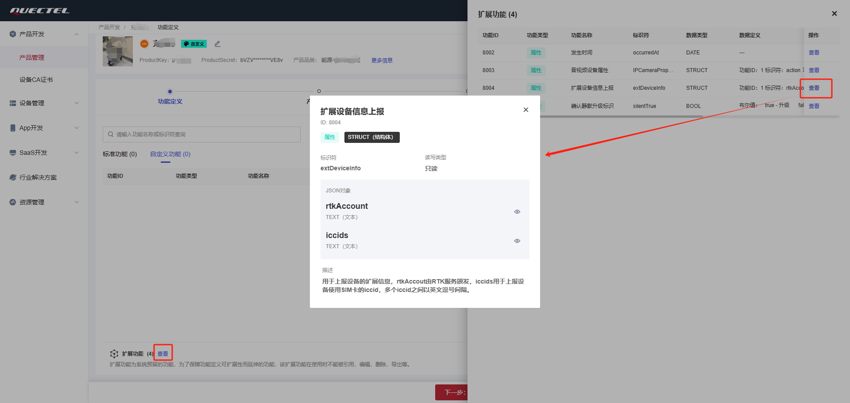This screenshot has width=850, height=403.
Task: Click the orange product type icon
Action: point(144,44)
